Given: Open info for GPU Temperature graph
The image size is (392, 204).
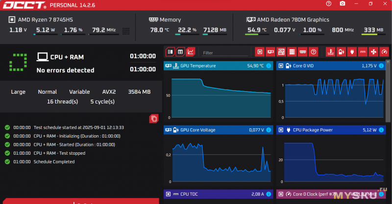Looking at the screenshot, I should click(x=269, y=66).
